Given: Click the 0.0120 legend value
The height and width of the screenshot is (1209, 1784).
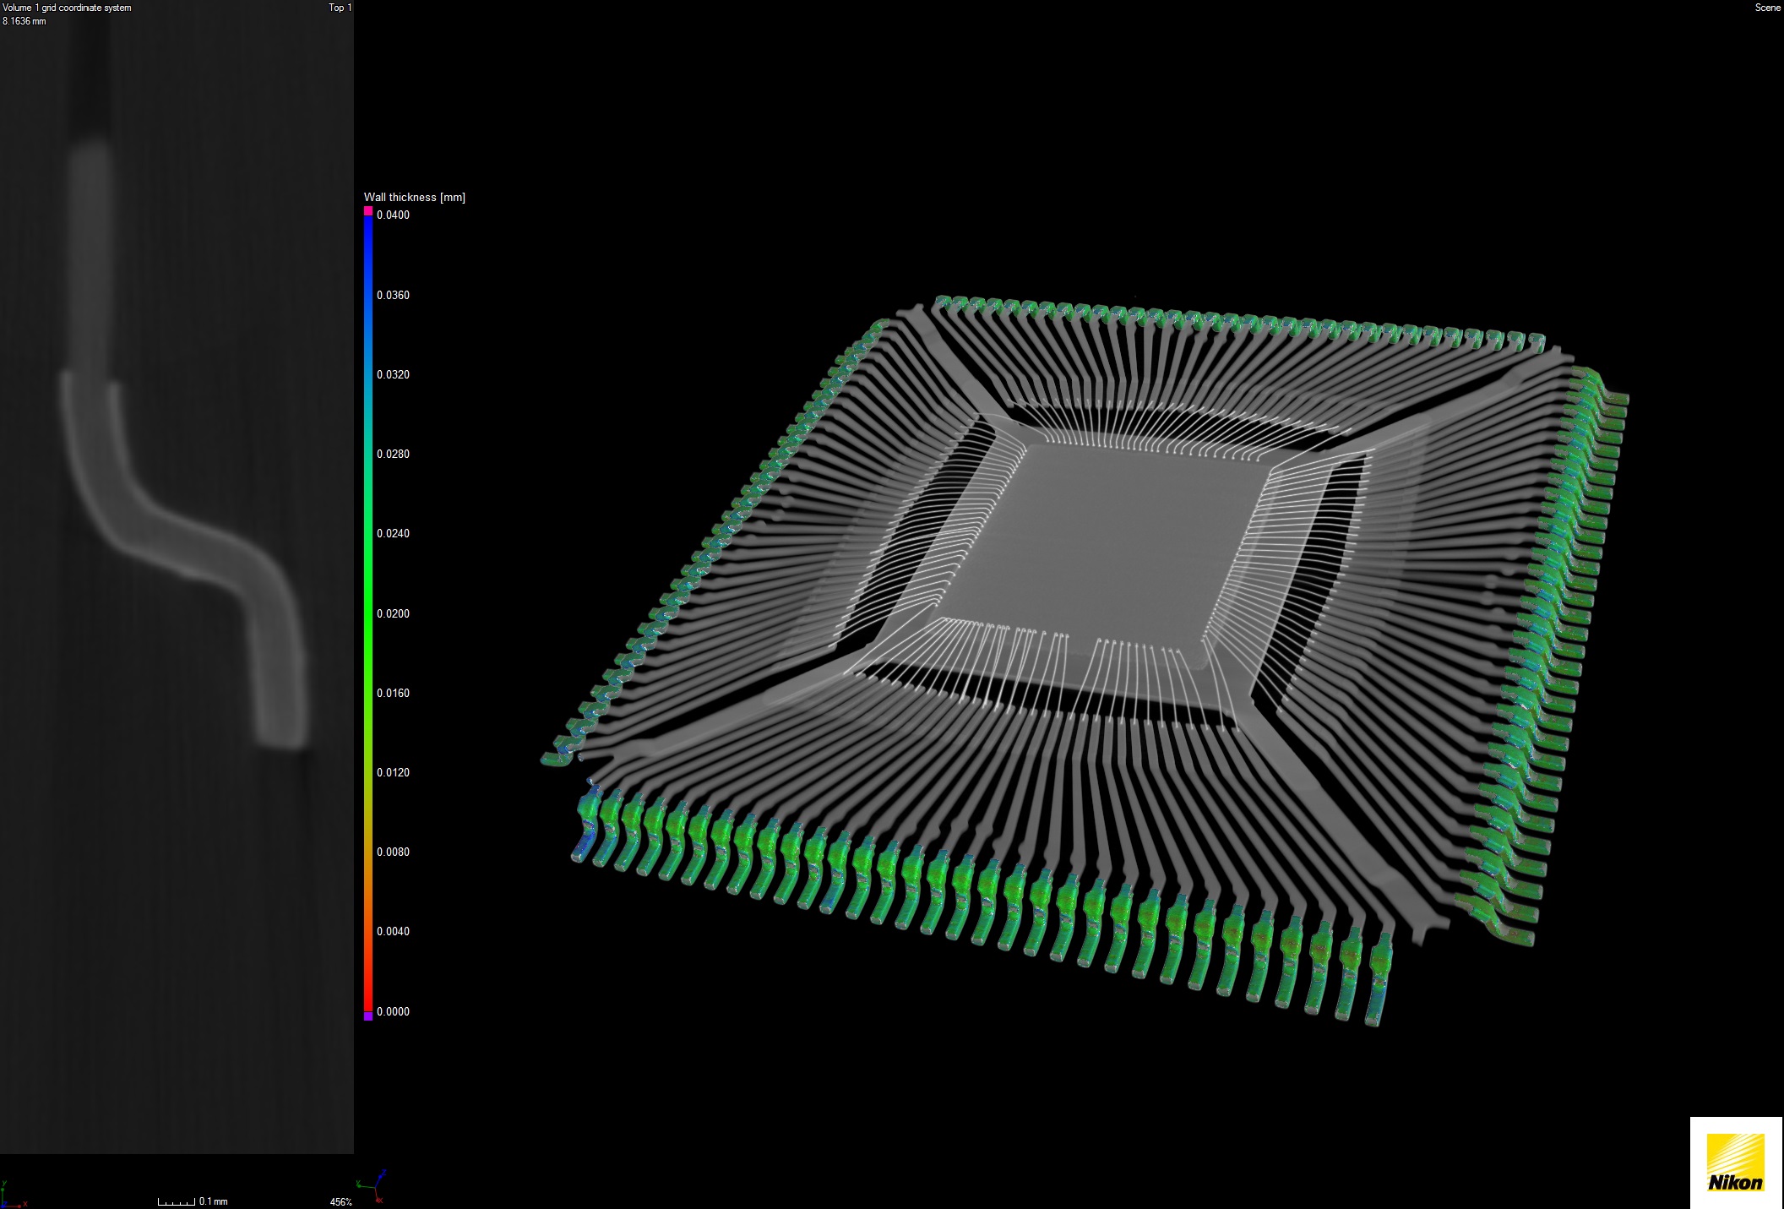Looking at the screenshot, I should point(393,772).
